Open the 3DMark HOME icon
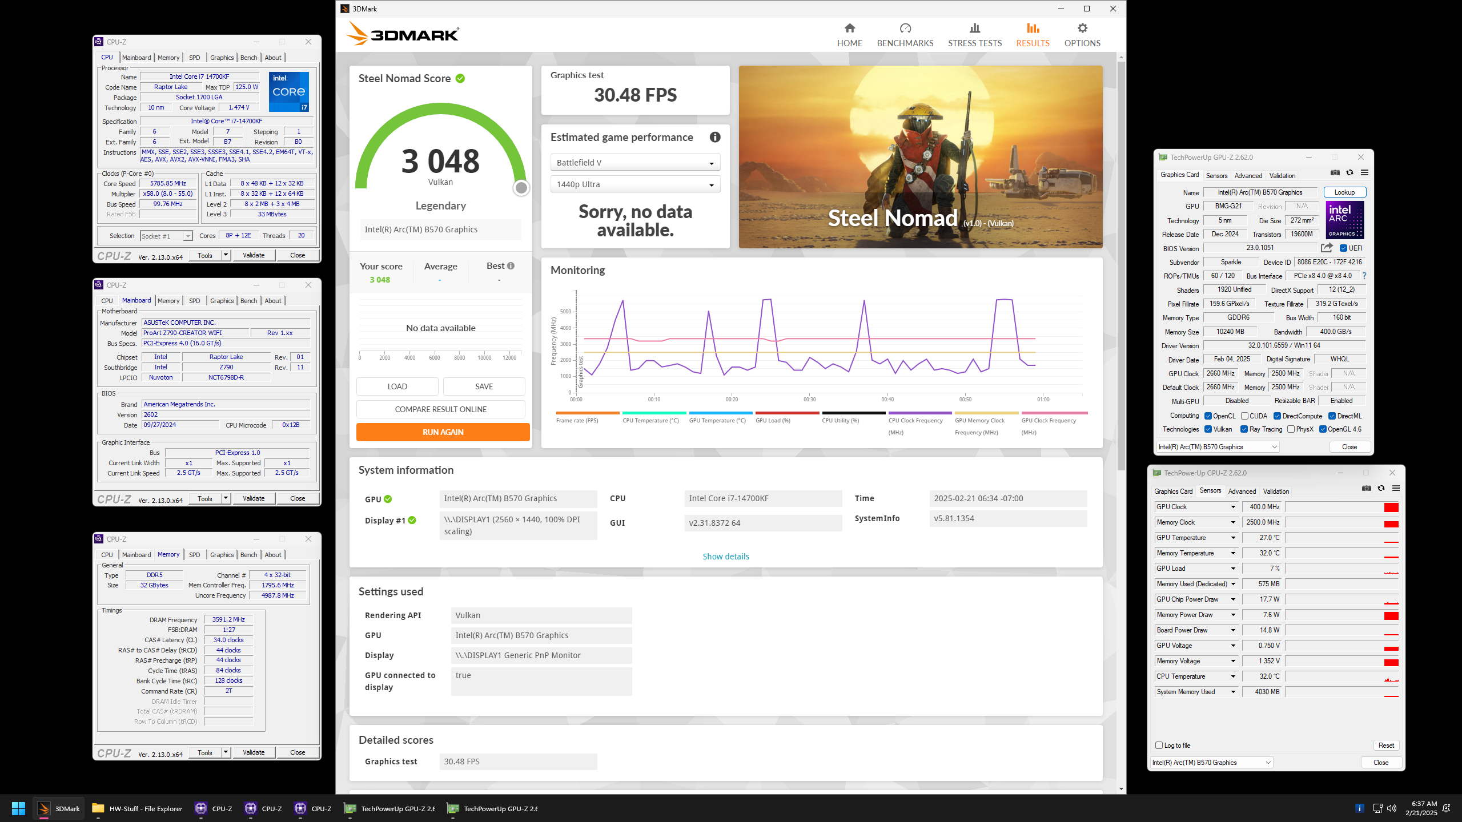 [849, 28]
